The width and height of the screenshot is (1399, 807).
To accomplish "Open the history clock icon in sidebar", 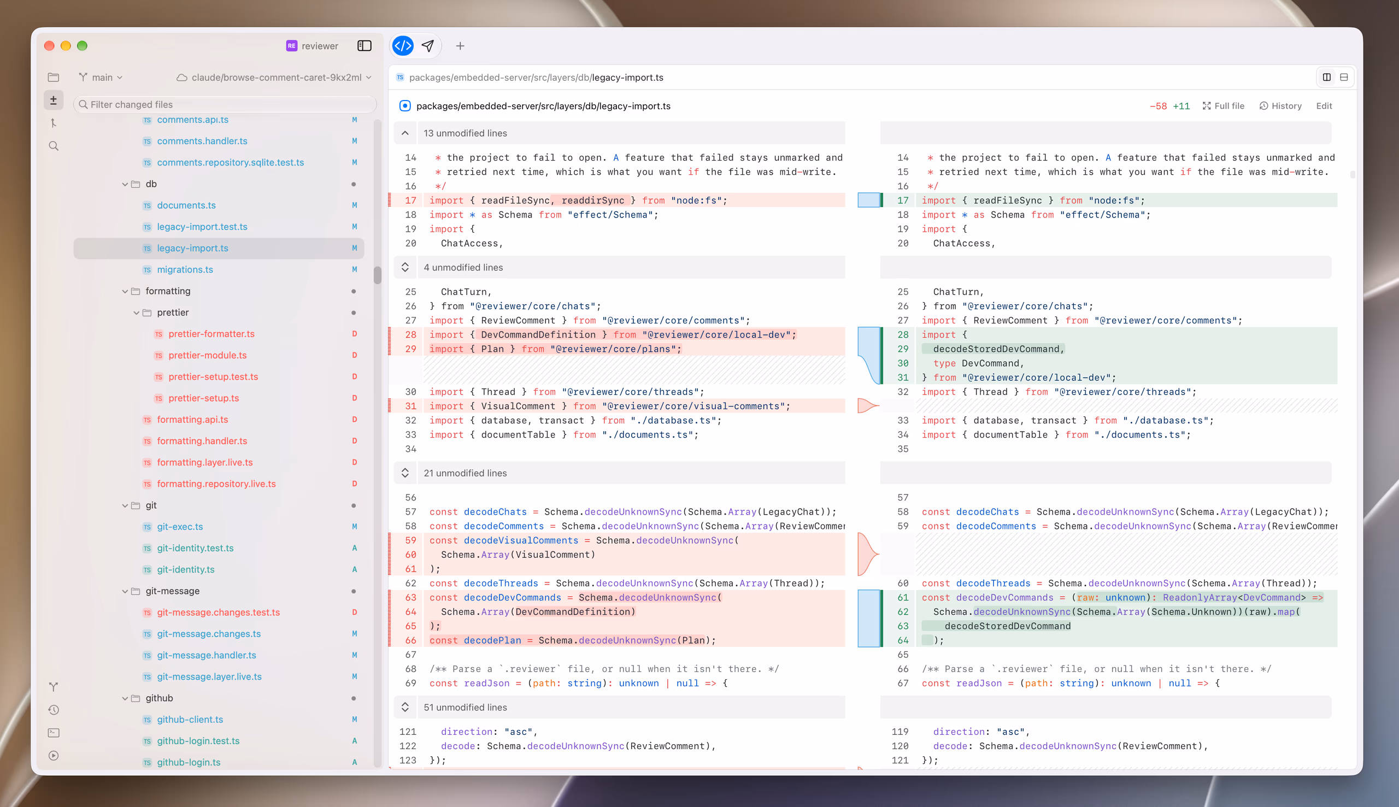I will click(53, 709).
